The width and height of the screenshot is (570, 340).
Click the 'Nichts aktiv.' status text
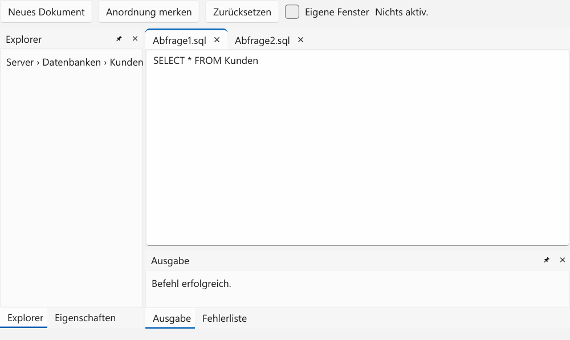point(401,12)
